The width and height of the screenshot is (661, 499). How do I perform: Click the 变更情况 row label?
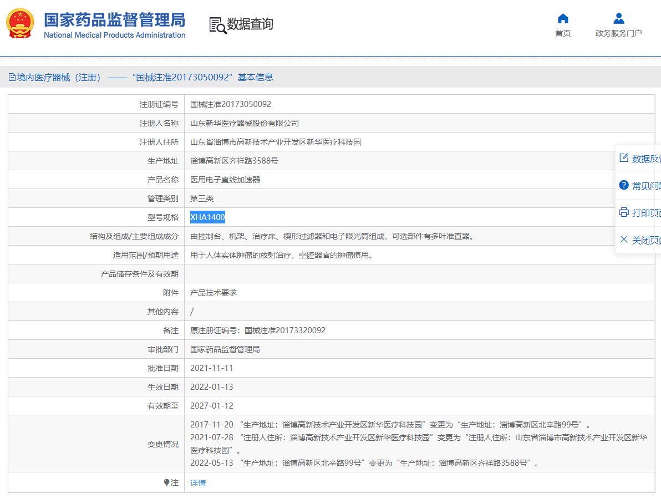tap(162, 444)
